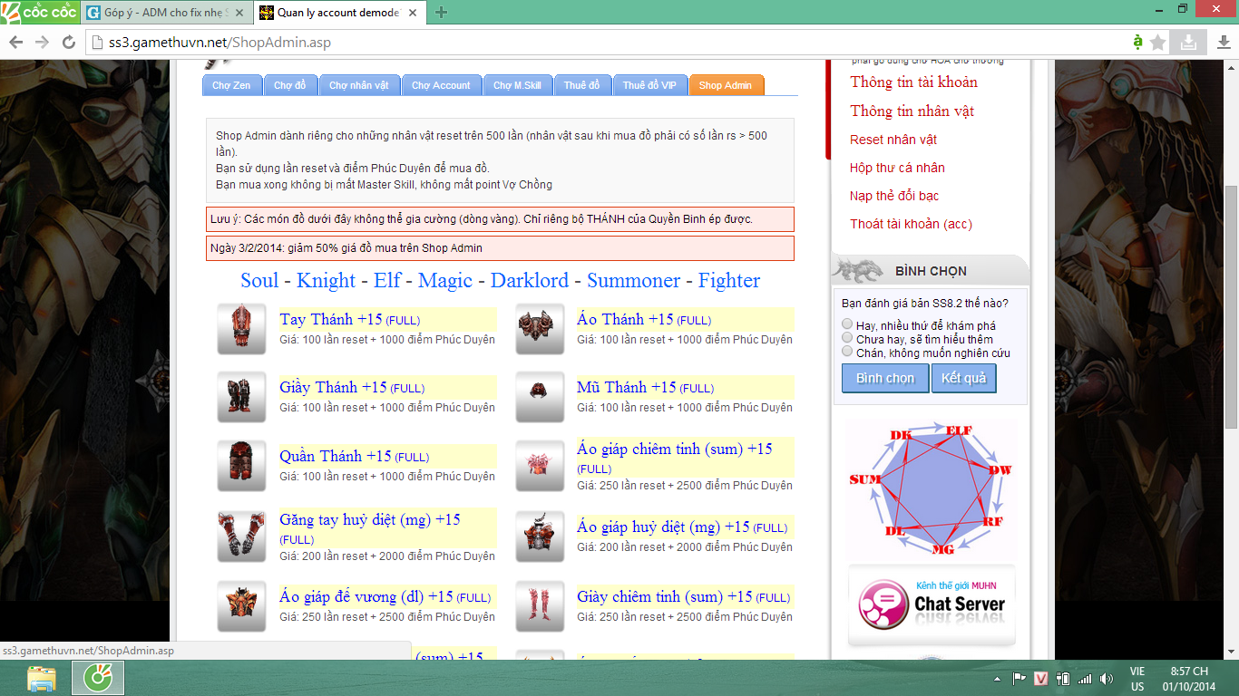The height and width of the screenshot is (696, 1239).
Task: Click Quần Thánh +15 (FULL) link
Action: tap(355, 456)
